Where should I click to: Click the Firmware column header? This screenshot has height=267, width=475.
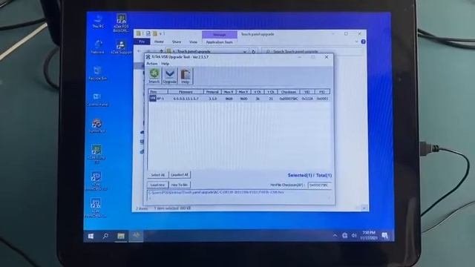pos(186,92)
